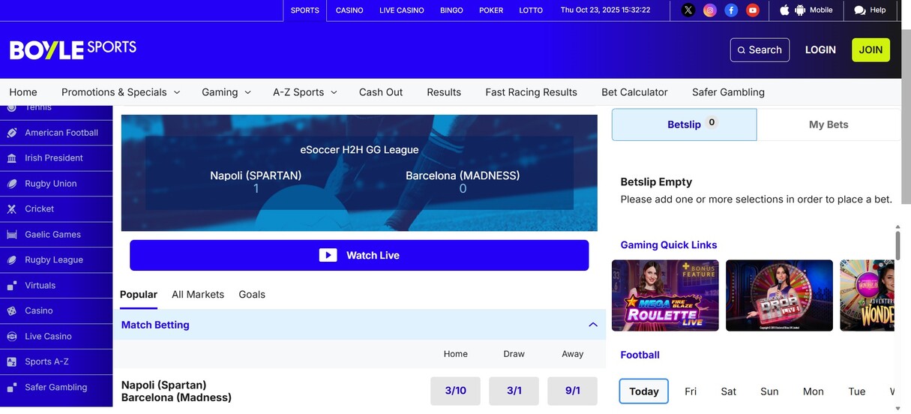Click the Sports A-Z sidebar icon
This screenshot has width=911, height=414.
pyautogui.click(x=11, y=362)
